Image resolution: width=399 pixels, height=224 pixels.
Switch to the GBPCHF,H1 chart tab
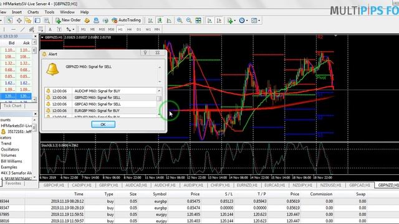54,185
